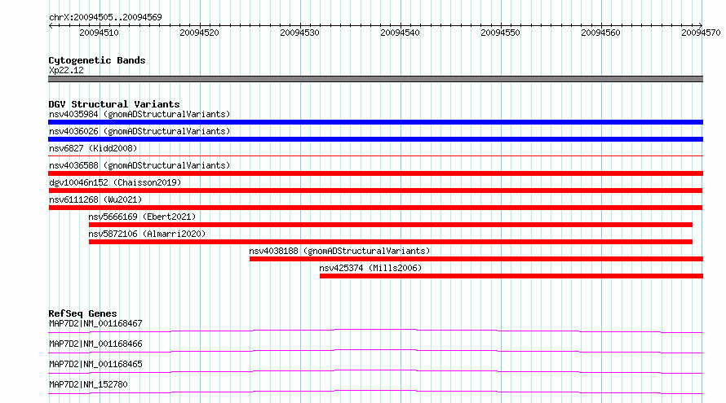The width and height of the screenshot is (726, 403).
Task: Click the right arrowhead of the coordinate ruler
Action: tap(701, 25)
